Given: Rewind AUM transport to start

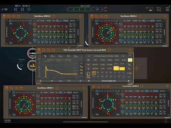Looking at the screenshot, I should tap(16, 9).
